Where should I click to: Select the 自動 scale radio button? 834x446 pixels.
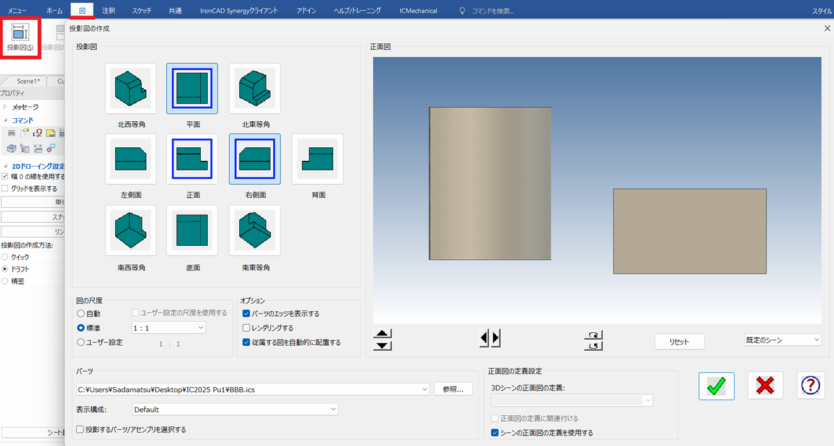81,314
